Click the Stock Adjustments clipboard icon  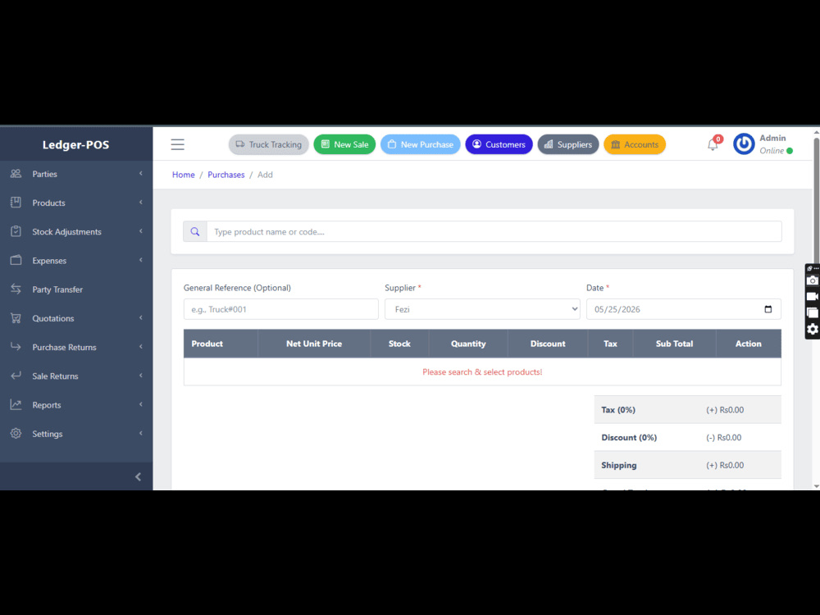tap(16, 231)
